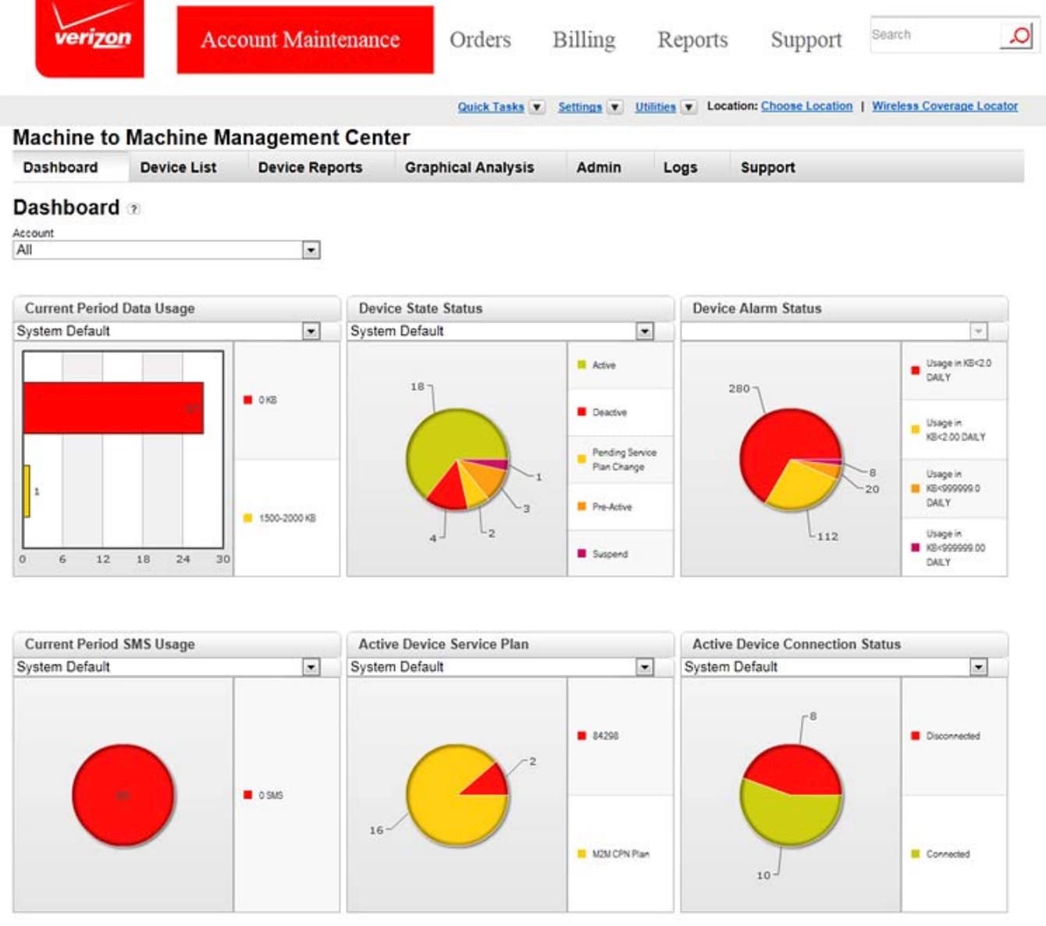The height and width of the screenshot is (926, 1046).
Task: Click the yellow 1500-2000 KB legend swatch
Action: (x=247, y=518)
